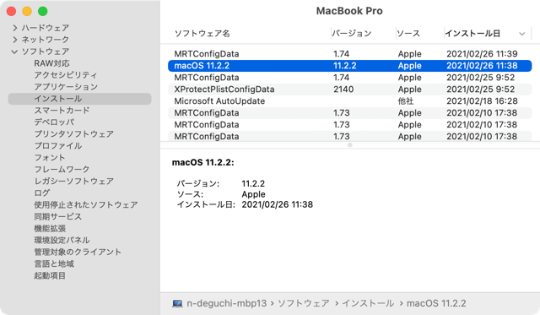Click version 2140 cell

pos(343,90)
